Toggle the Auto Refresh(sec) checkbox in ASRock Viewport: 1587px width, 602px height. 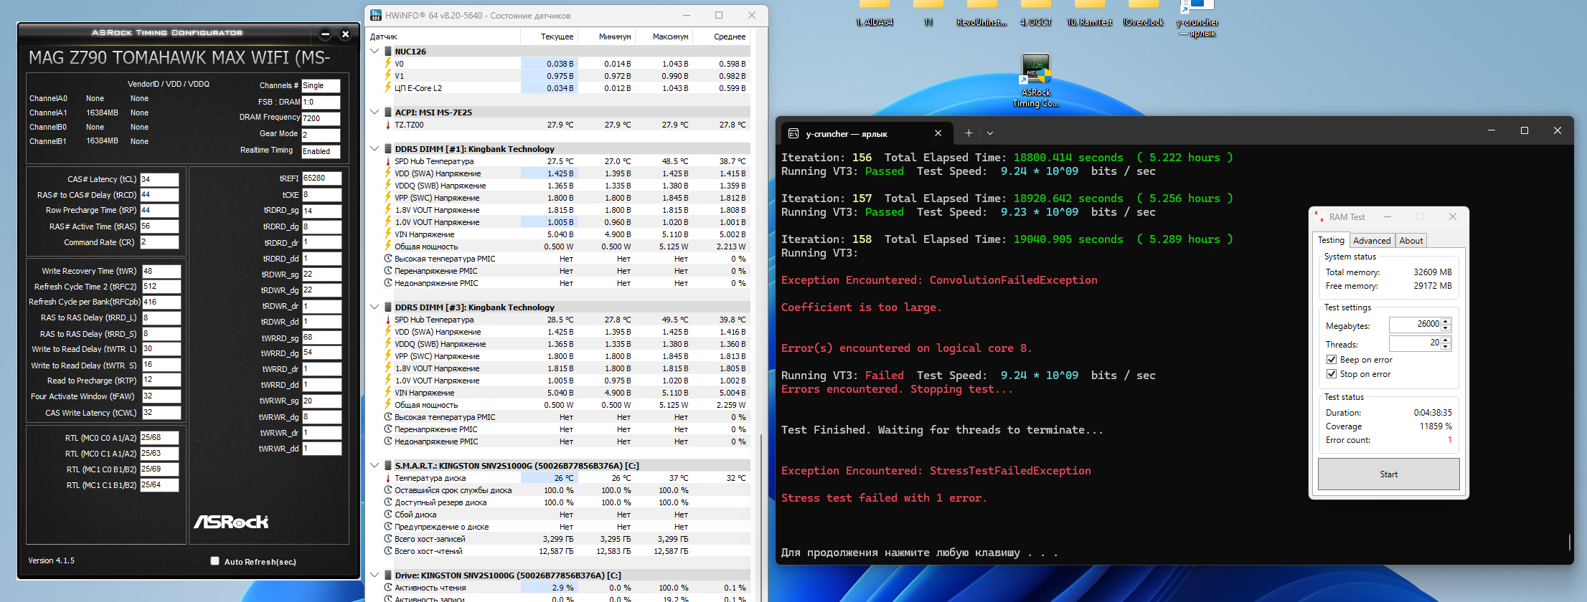(215, 561)
